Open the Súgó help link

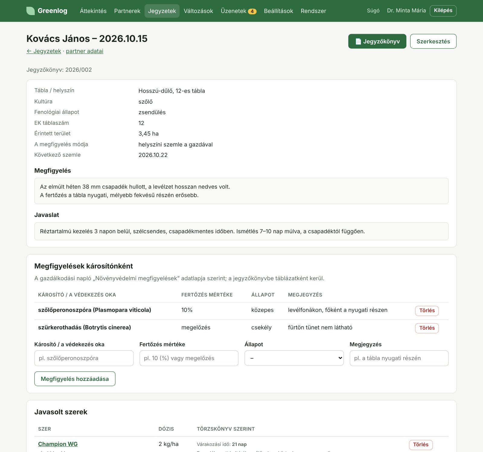[373, 11]
